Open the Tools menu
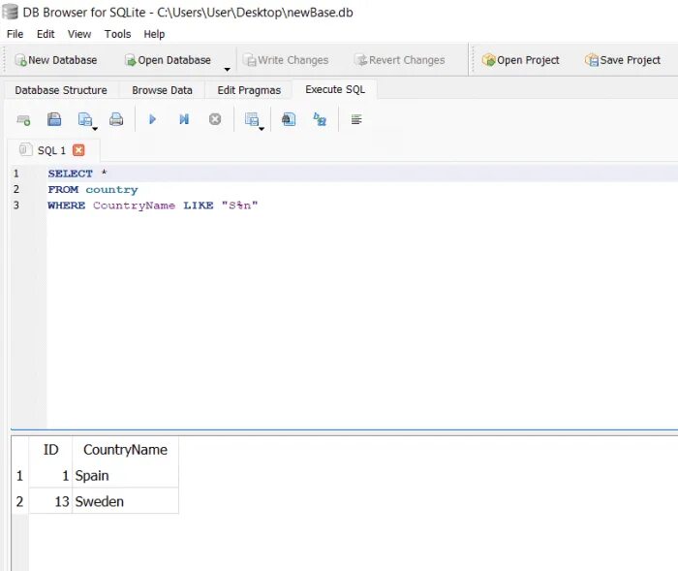 pyautogui.click(x=117, y=34)
